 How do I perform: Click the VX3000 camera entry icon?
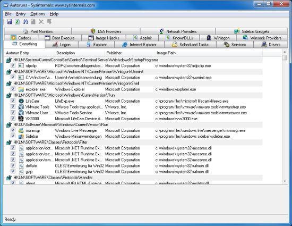21,119
